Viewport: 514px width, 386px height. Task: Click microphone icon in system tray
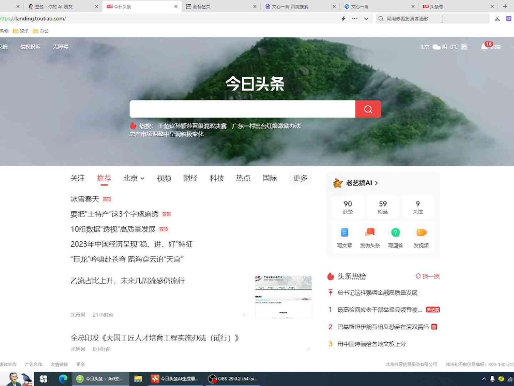tap(492, 379)
